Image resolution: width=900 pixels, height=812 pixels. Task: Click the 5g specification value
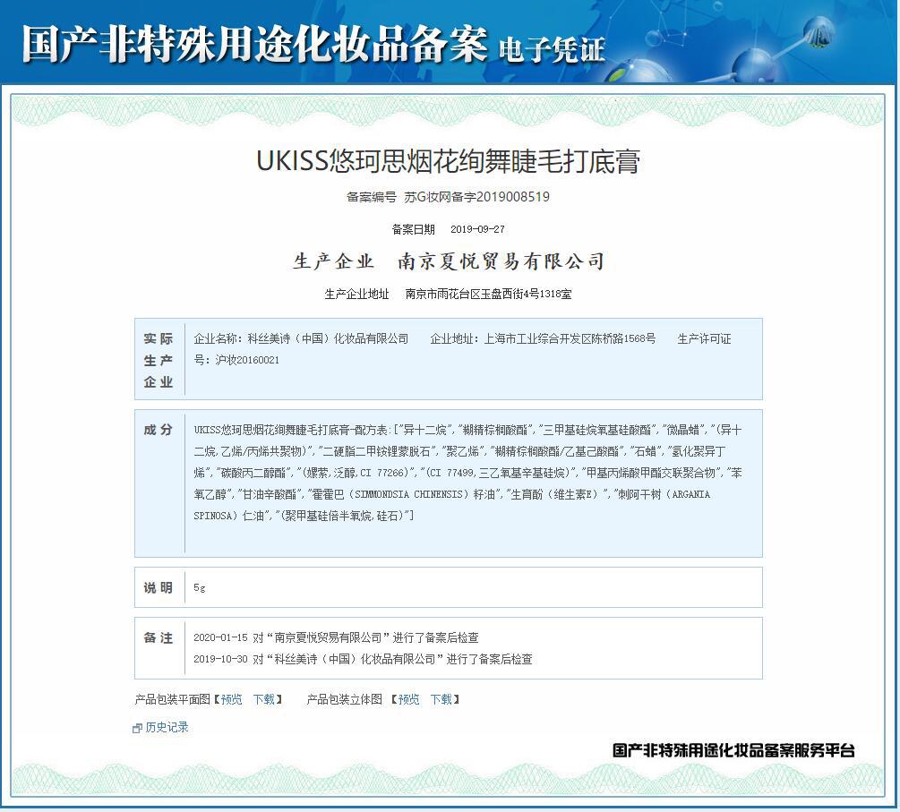pyautogui.click(x=199, y=587)
